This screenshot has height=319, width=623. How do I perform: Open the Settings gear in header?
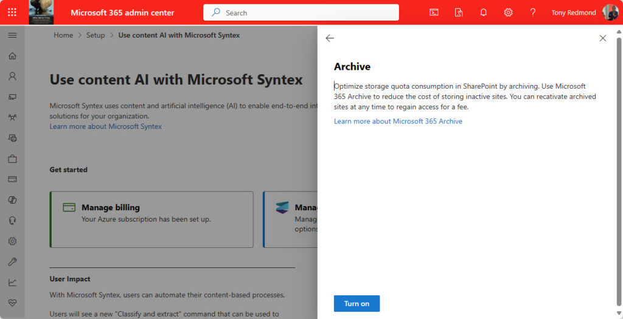point(508,12)
